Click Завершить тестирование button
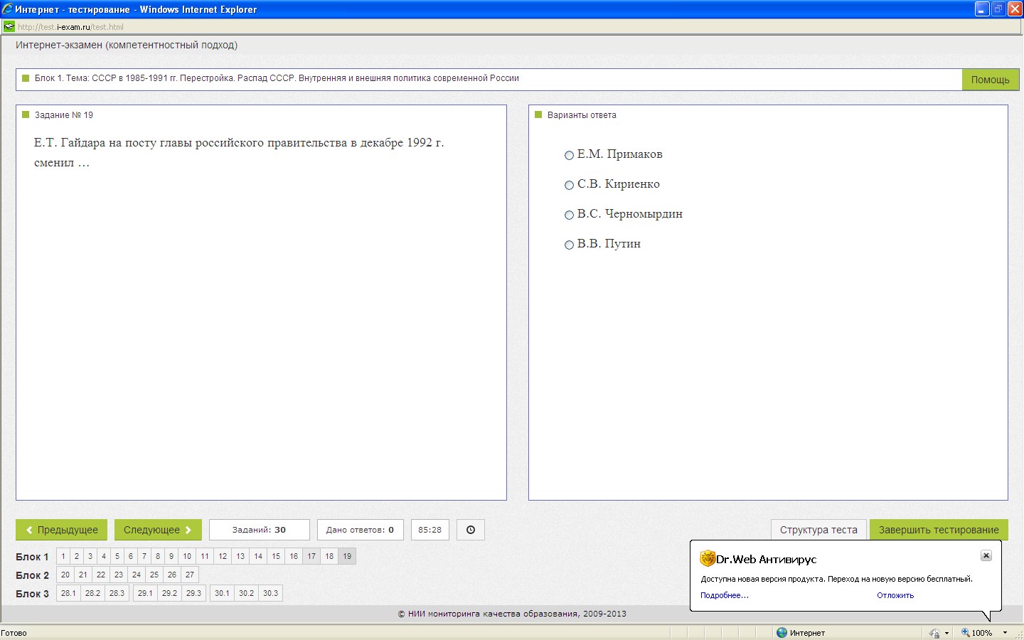 [939, 530]
